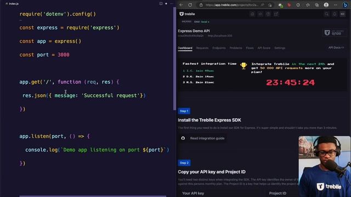Click the "require('dotenv').config()" code line
Viewport: 351px width, 197px height.
point(58,14)
